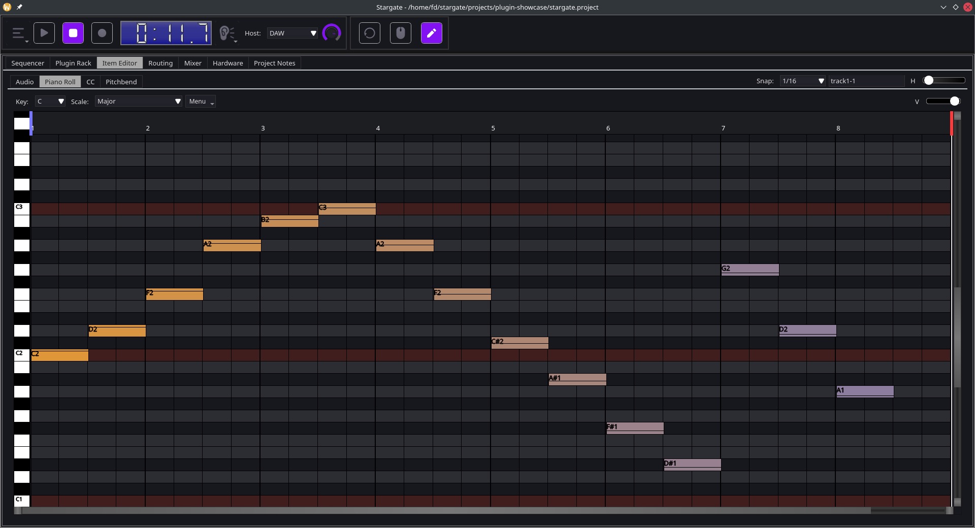Image resolution: width=975 pixels, height=528 pixels.
Task: Select the Item Editor tab
Action: coord(120,63)
